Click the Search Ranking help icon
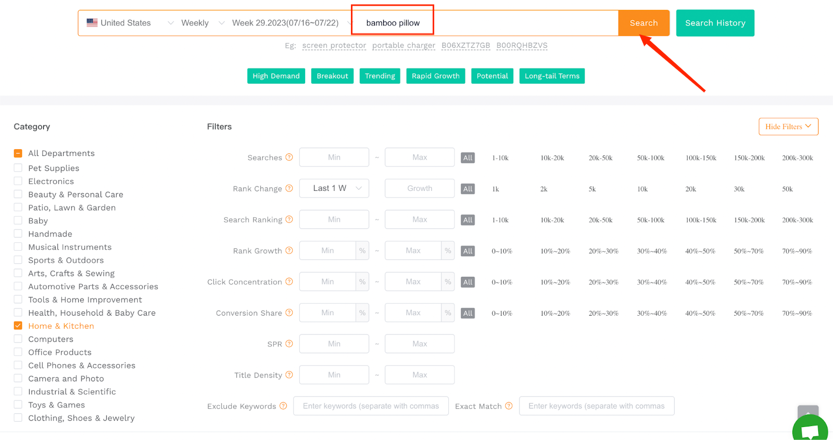The image size is (833, 440). [289, 219]
